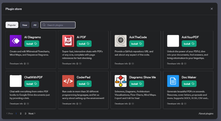
Task: Open ChatWithPDF developer email icon
Action: [28, 104]
